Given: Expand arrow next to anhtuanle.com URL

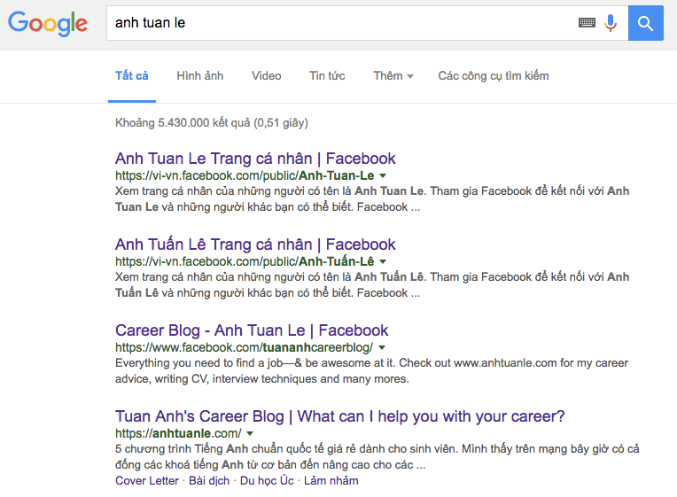Looking at the screenshot, I should click(x=250, y=433).
